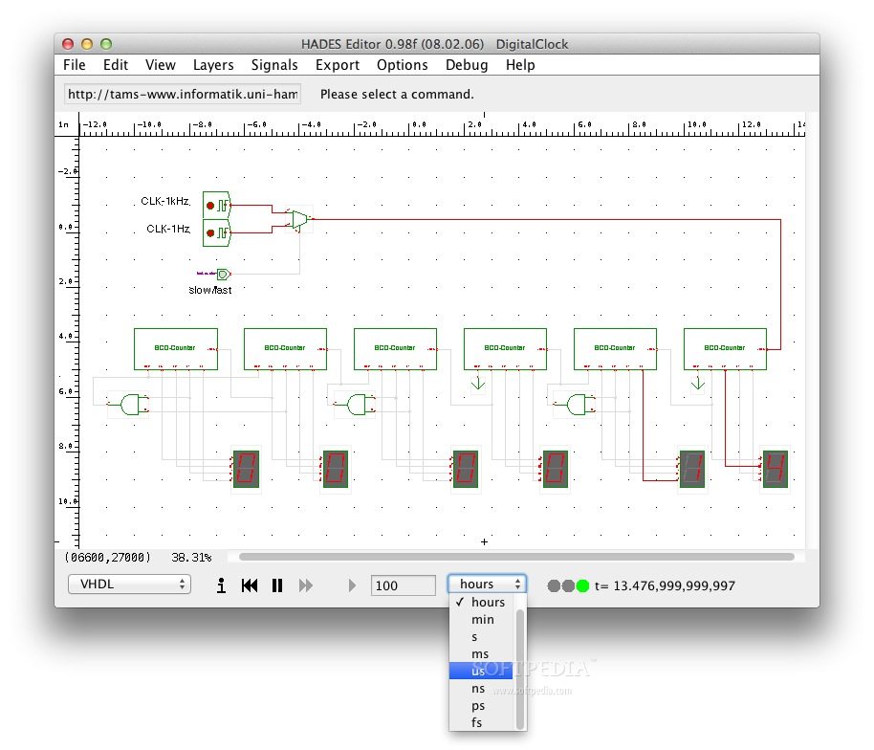Open the Debug menu

[467, 65]
